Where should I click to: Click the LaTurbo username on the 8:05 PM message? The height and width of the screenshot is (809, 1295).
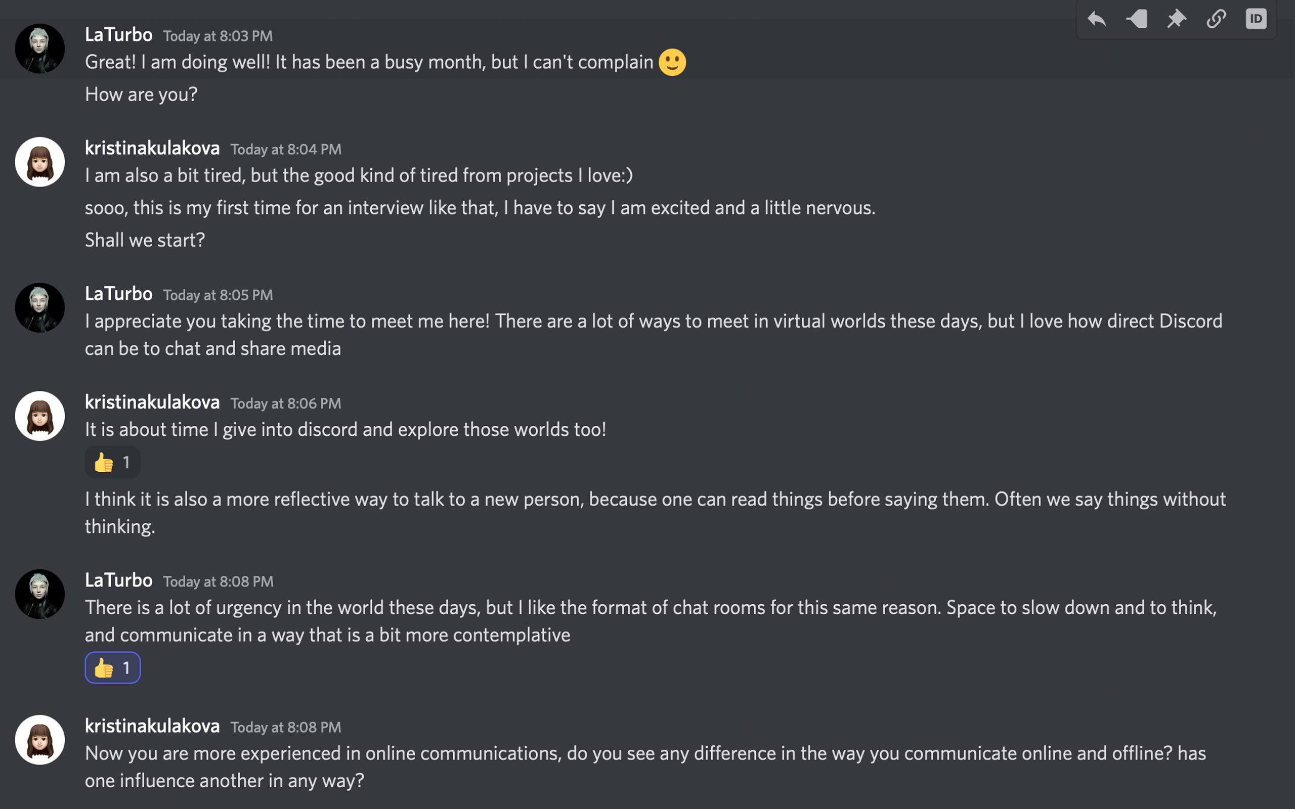tap(118, 294)
